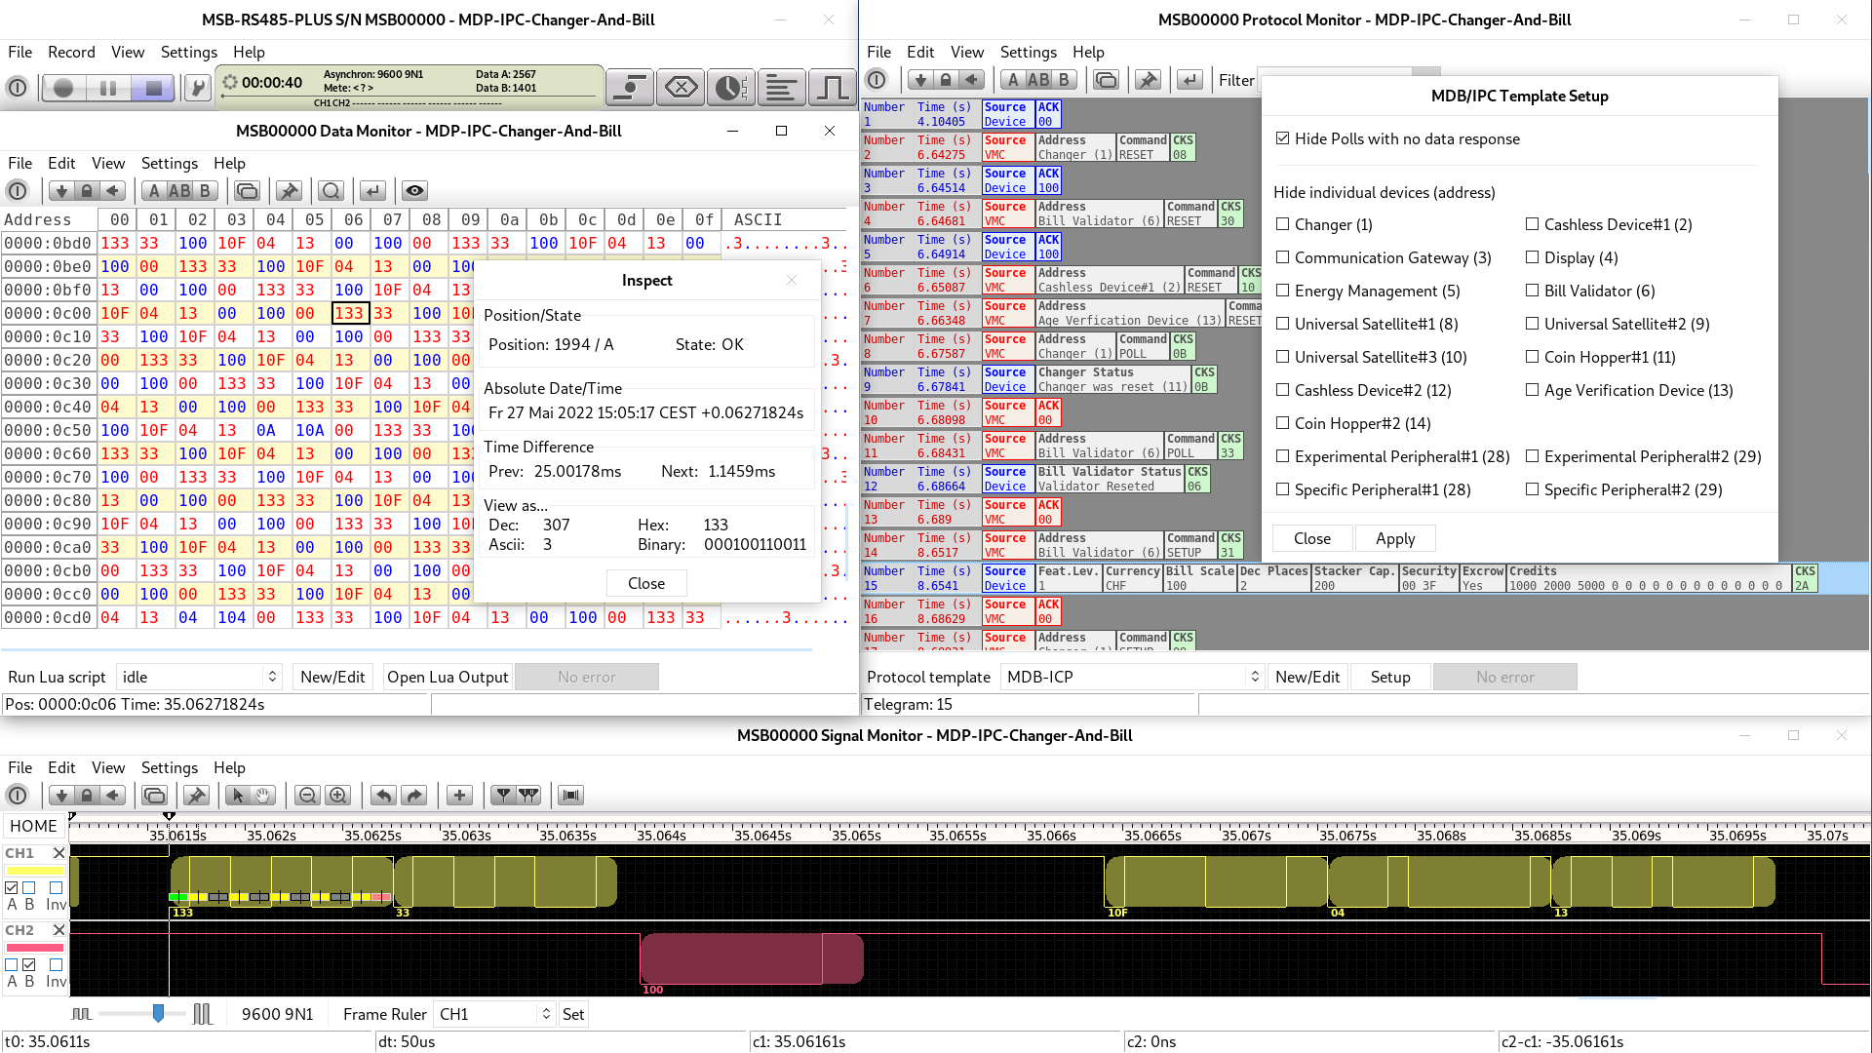This screenshot has width=1872, height=1053.
Task: Zoom in the Signal Monitor view
Action: tap(338, 796)
